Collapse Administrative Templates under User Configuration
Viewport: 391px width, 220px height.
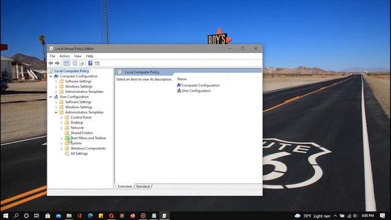click(56, 112)
